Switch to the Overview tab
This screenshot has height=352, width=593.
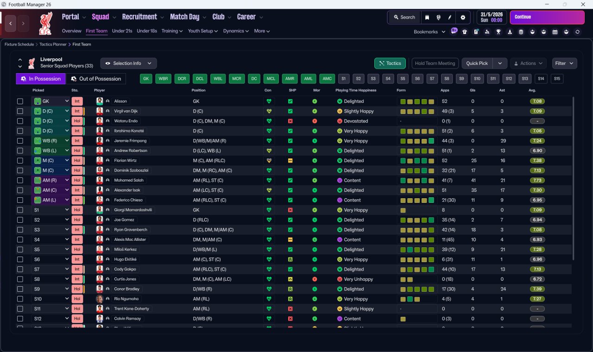coord(72,31)
